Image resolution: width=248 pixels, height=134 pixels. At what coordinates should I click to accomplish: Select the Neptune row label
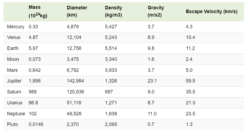tap(16, 114)
